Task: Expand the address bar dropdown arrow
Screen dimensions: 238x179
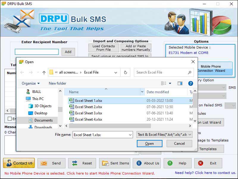Action: coord(116,72)
